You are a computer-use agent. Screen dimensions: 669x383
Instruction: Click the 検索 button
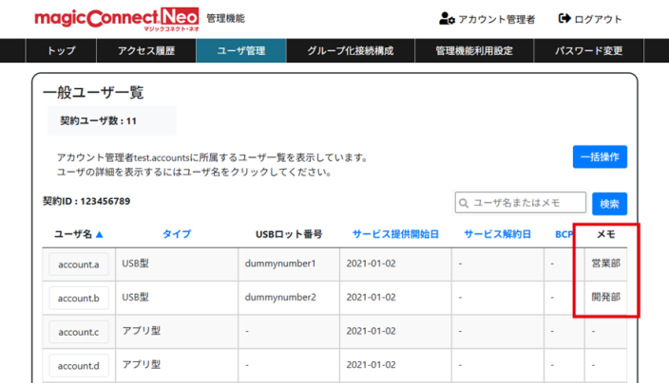[609, 204]
